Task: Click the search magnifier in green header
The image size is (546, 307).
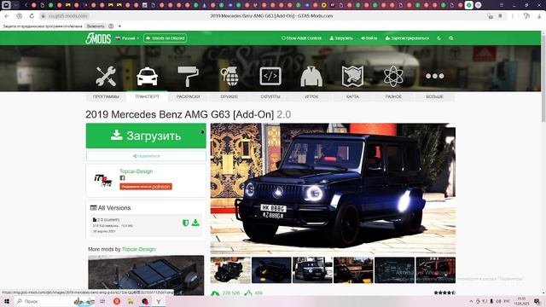Action: pos(451,38)
